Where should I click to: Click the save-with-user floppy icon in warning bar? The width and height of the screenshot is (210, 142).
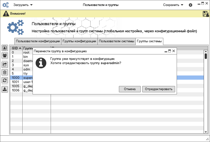[x=206, y=14]
